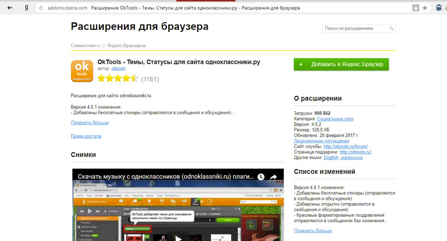
Task: Click the rating count "(1161)"
Action: pyautogui.click(x=150, y=79)
